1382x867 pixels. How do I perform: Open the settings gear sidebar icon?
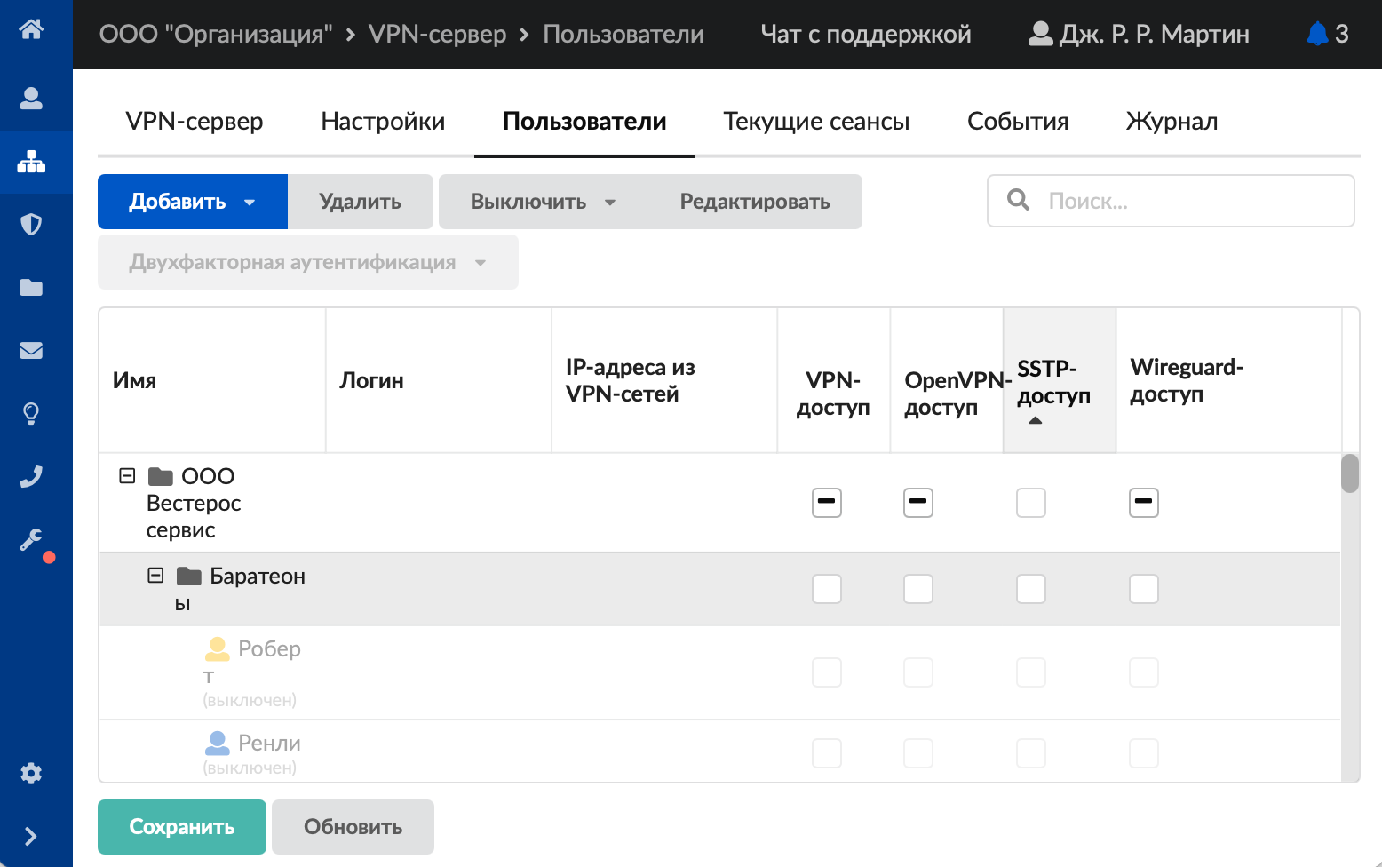tap(31, 773)
